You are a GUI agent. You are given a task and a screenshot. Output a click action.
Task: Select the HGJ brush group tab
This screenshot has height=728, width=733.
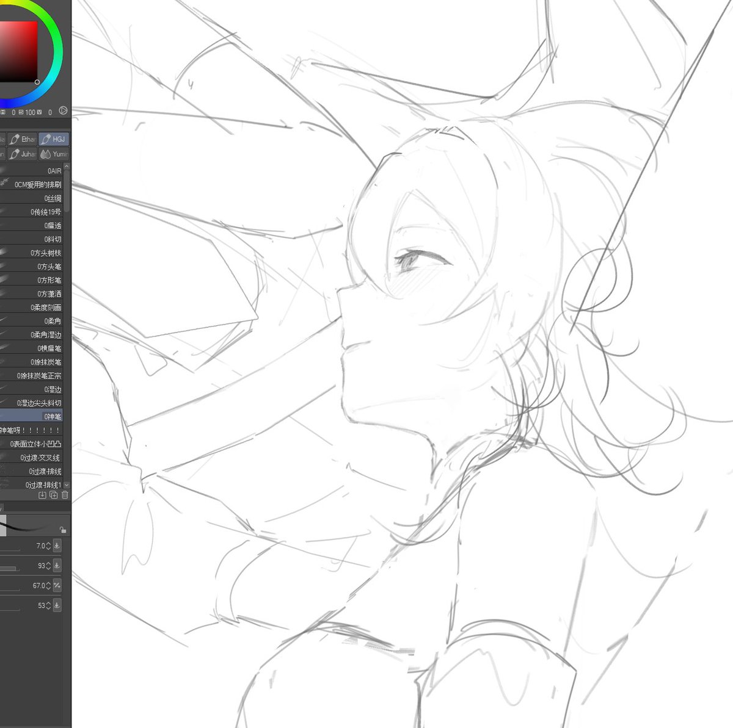pyautogui.click(x=54, y=139)
